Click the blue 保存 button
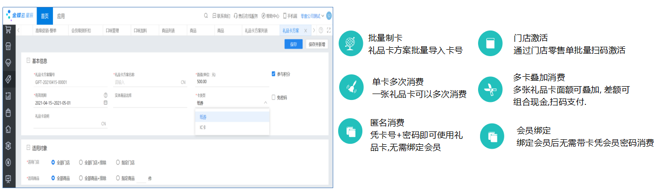Viewport: 659px width, 194px height. point(294,44)
